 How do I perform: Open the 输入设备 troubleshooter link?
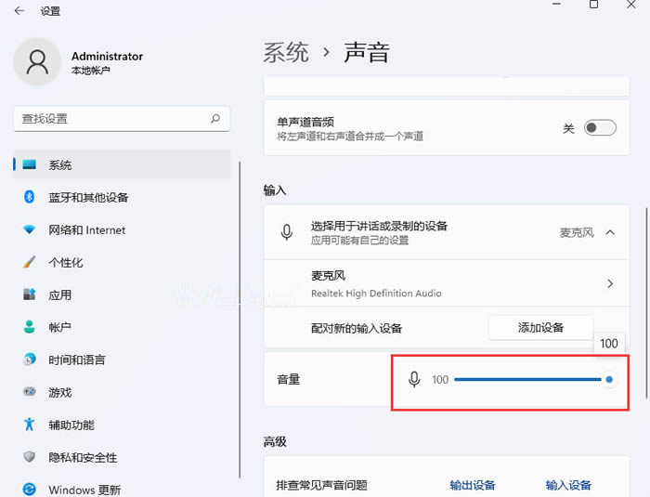coord(568,485)
